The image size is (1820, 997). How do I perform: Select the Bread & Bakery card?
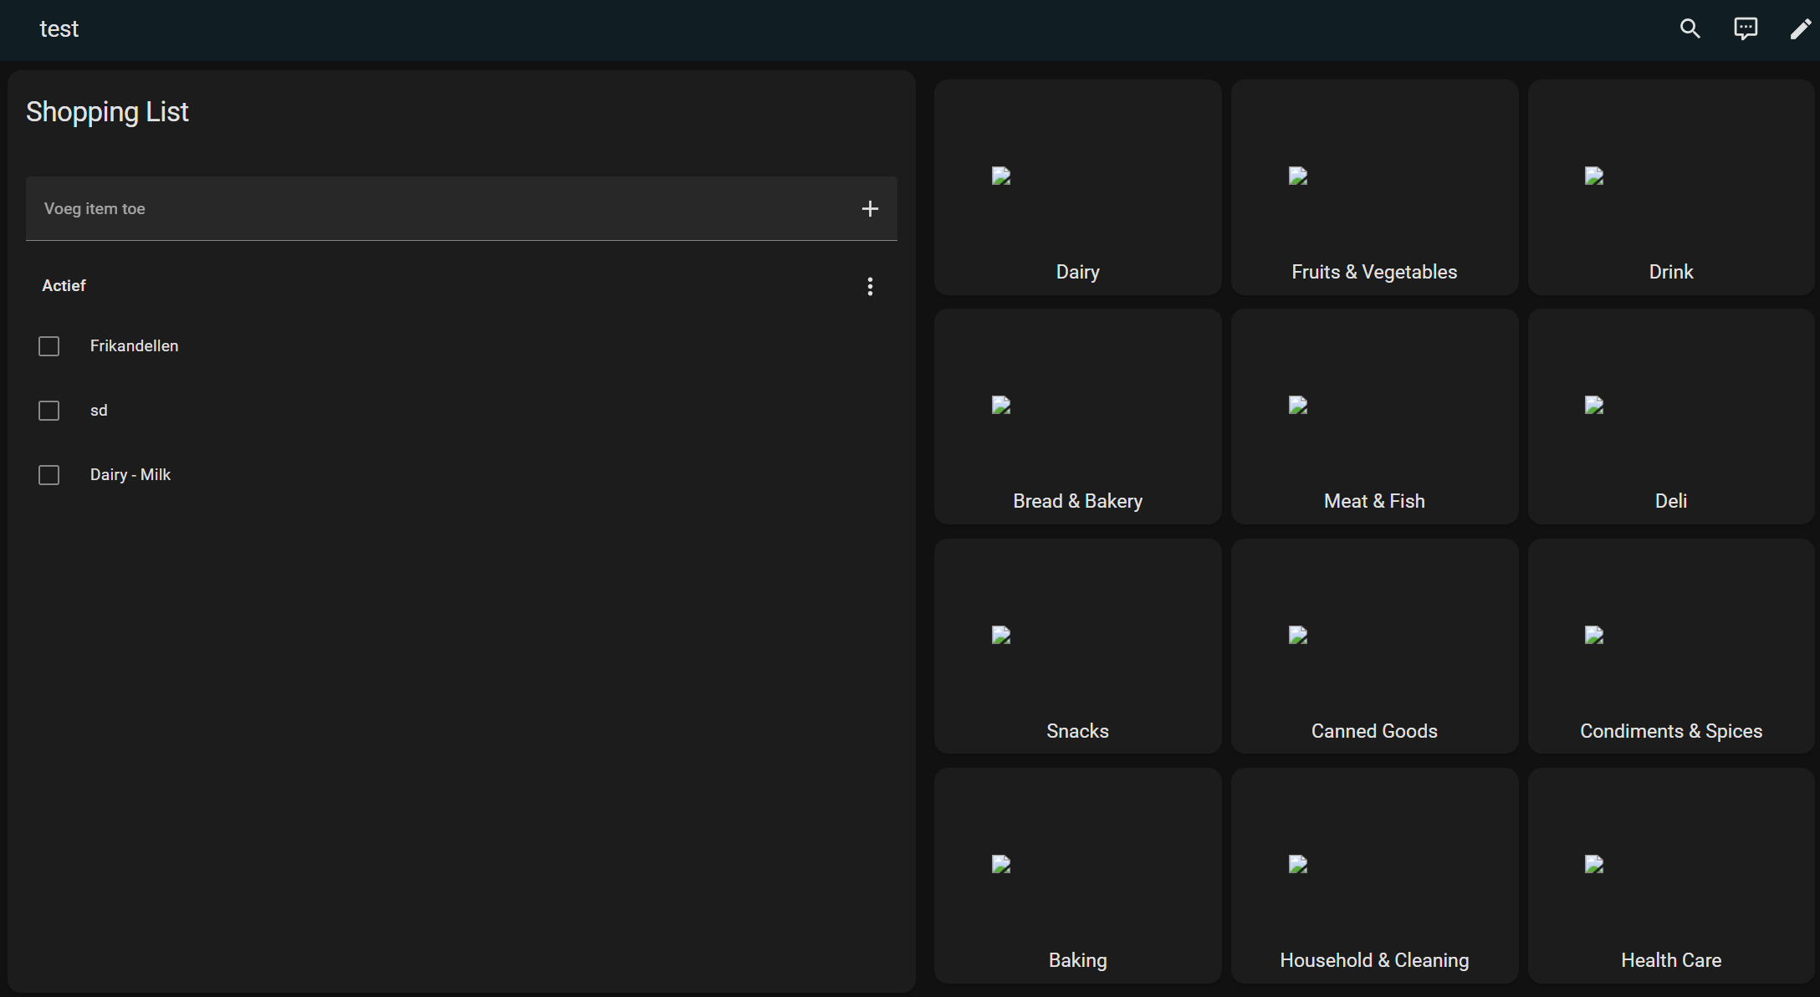click(x=1077, y=417)
